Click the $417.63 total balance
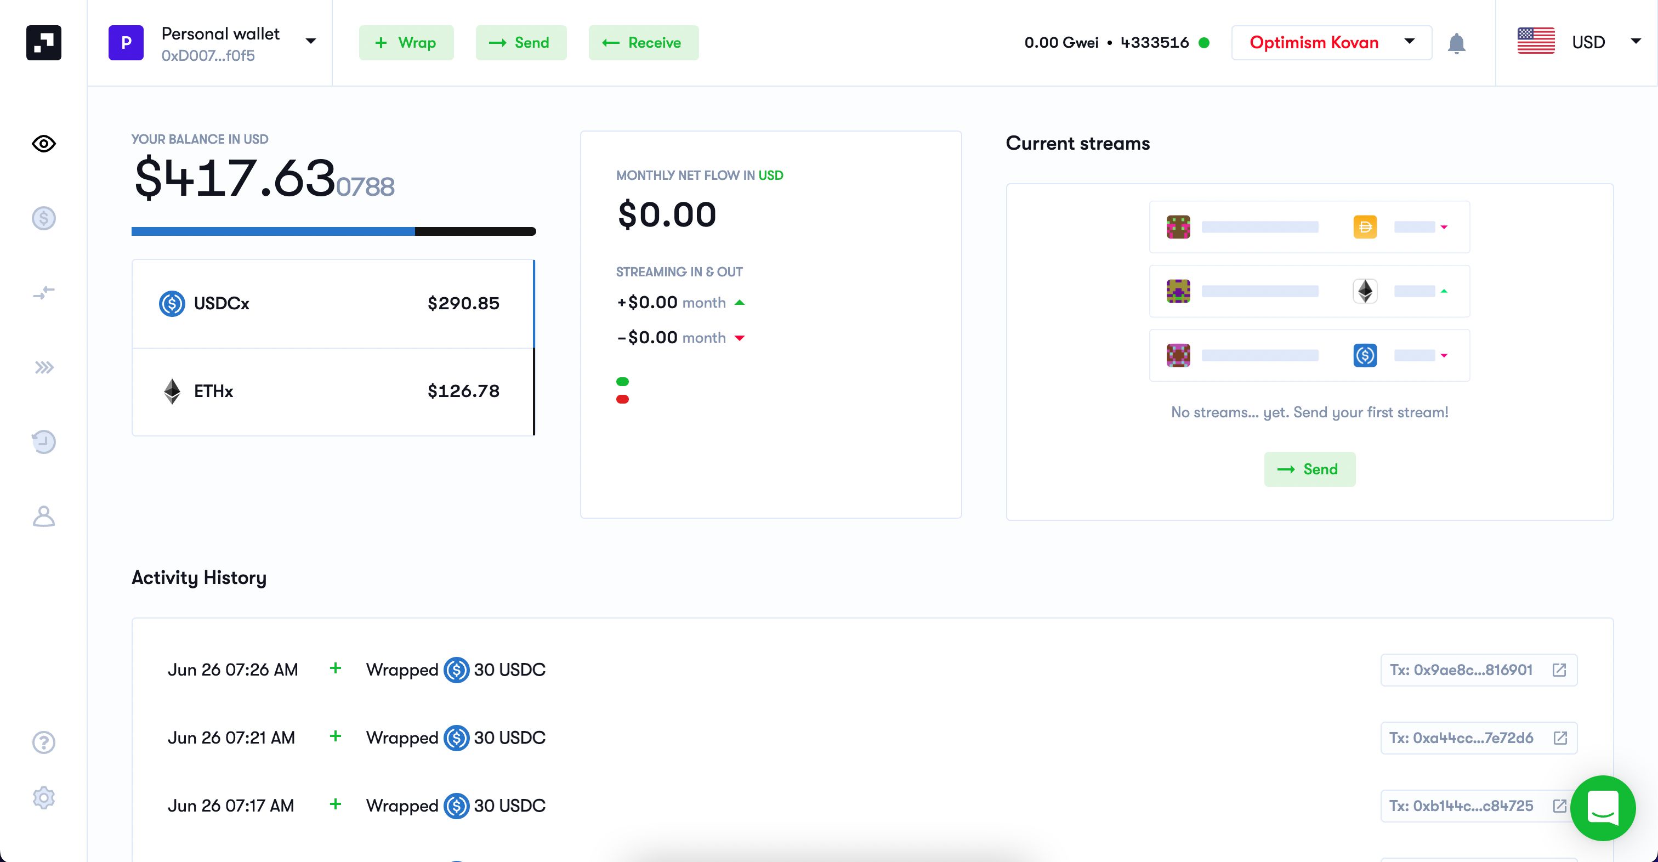The width and height of the screenshot is (1658, 862). (x=264, y=178)
